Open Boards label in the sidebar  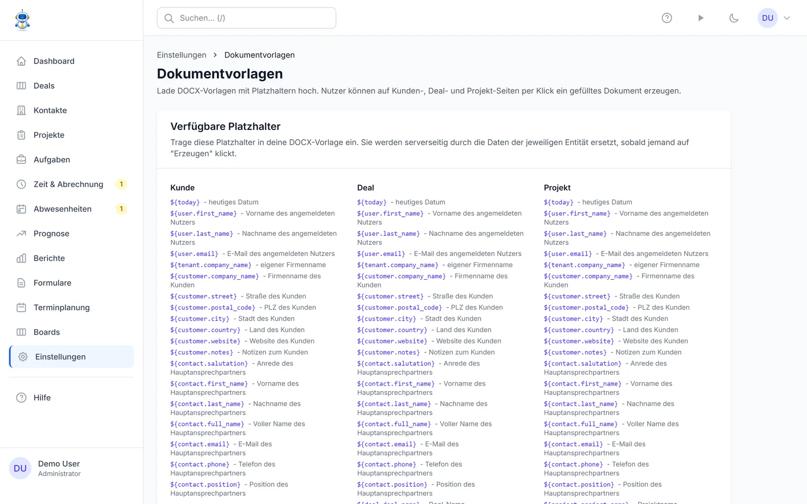47,333
